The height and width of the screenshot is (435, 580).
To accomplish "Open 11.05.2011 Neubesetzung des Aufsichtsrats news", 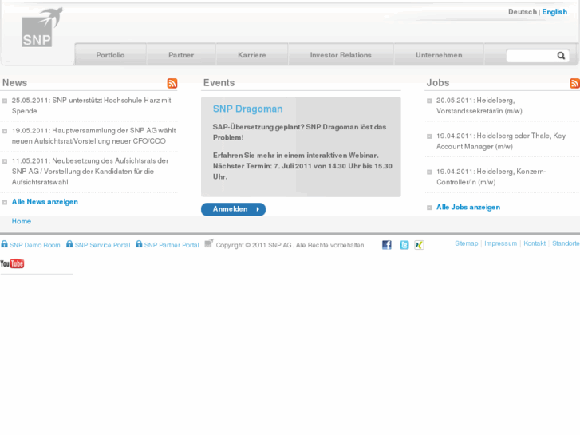I will coord(90,172).
